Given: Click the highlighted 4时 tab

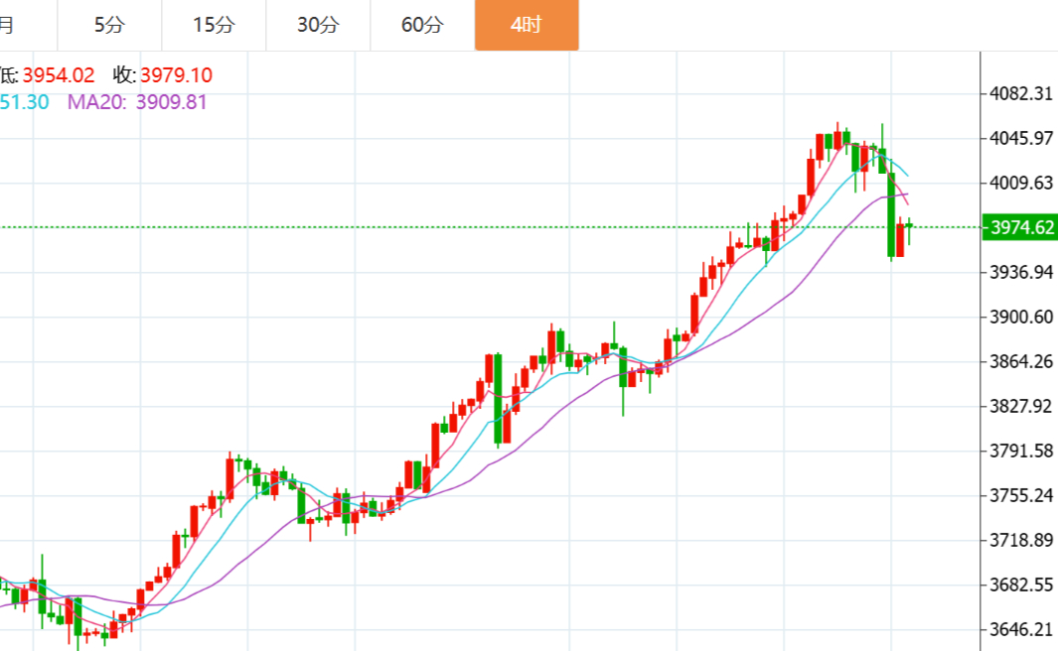Looking at the screenshot, I should (x=527, y=25).
